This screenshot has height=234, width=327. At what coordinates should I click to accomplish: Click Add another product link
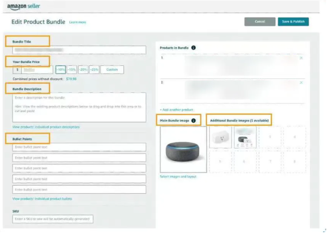[x=176, y=110]
